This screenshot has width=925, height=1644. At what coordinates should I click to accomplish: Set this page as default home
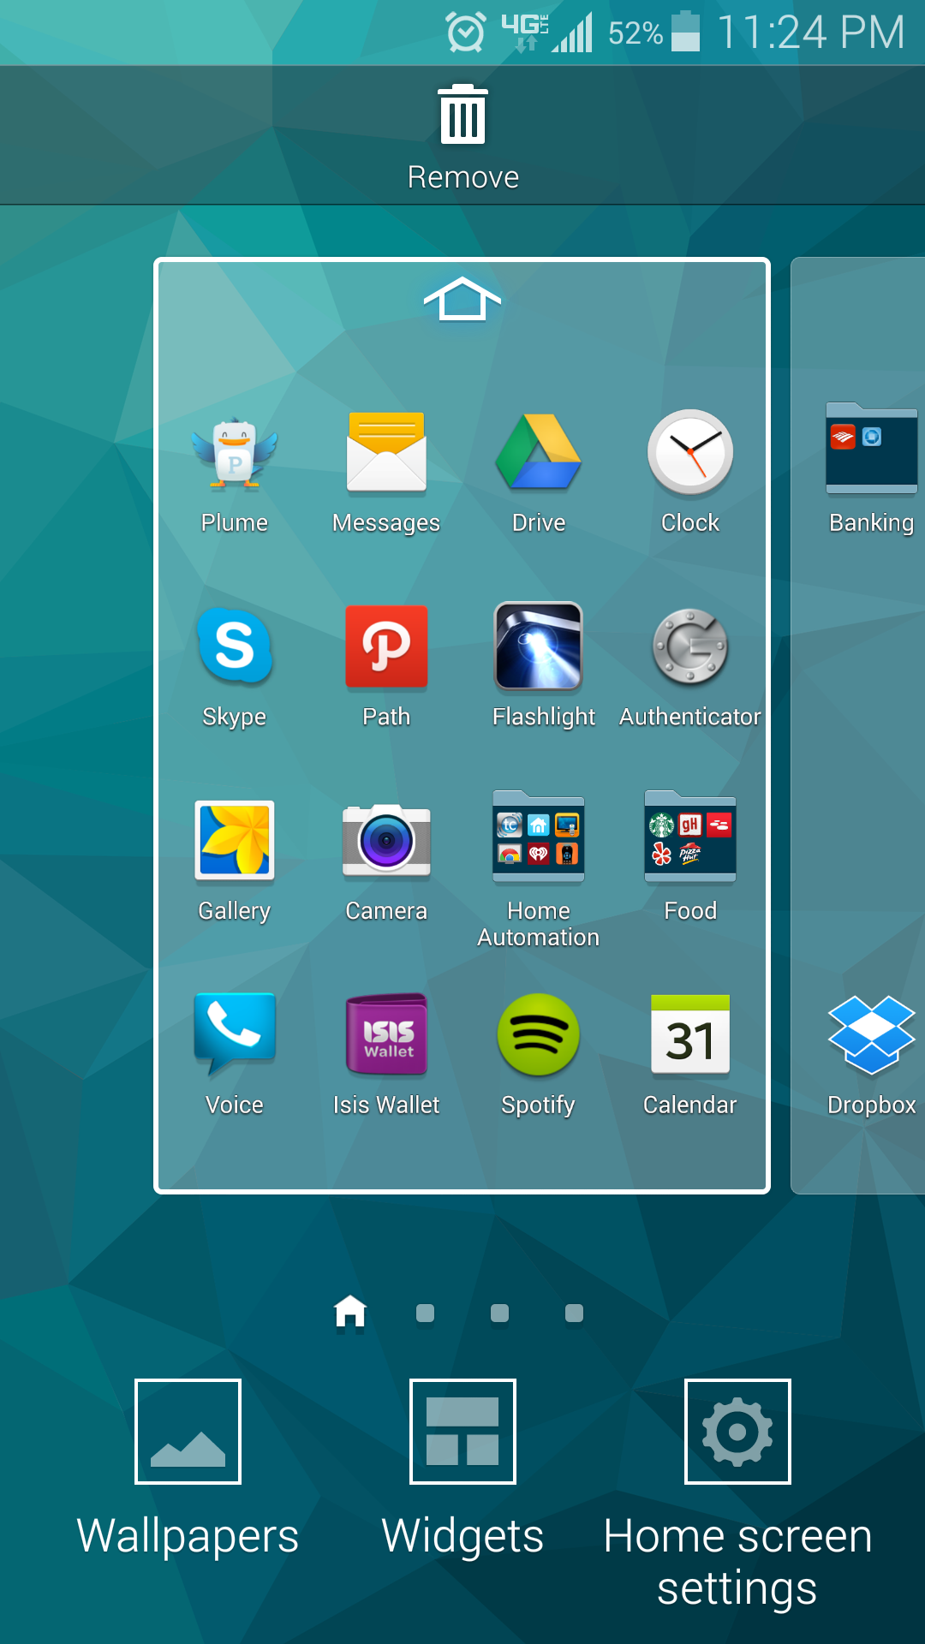[x=462, y=299]
